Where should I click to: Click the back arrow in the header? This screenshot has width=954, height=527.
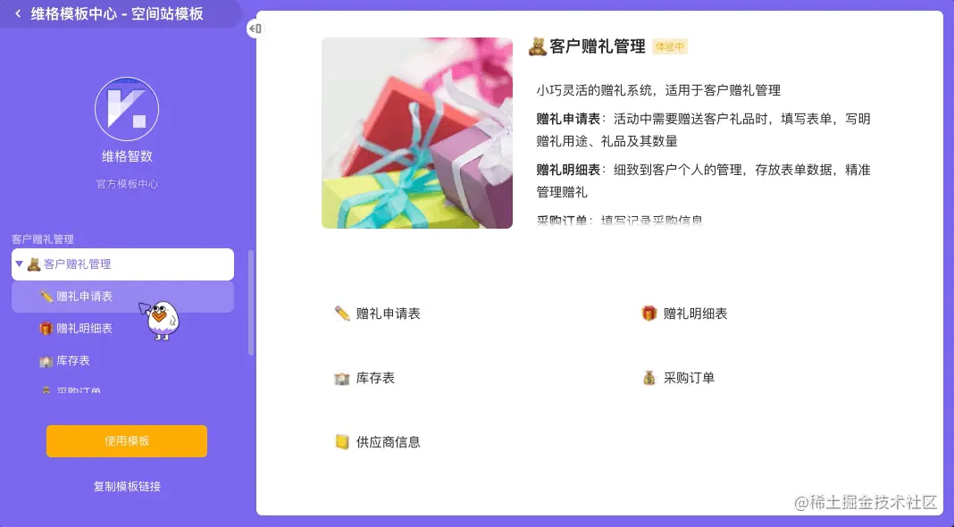coord(18,13)
